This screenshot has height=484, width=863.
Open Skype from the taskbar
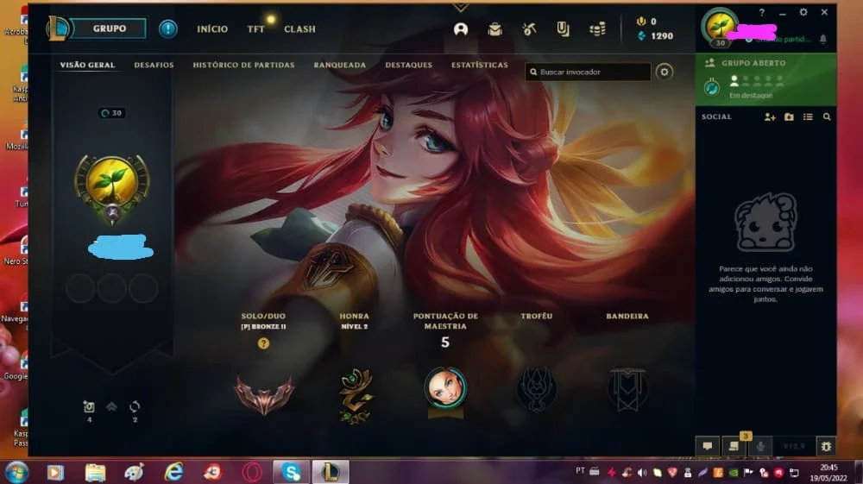click(291, 472)
